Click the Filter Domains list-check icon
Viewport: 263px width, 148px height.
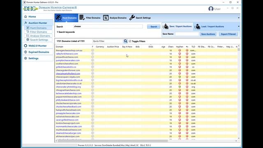[x=82, y=17]
